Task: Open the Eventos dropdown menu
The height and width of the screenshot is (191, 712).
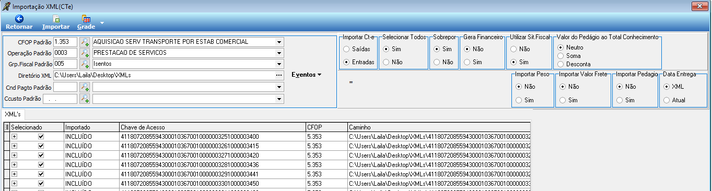Action: (306, 75)
